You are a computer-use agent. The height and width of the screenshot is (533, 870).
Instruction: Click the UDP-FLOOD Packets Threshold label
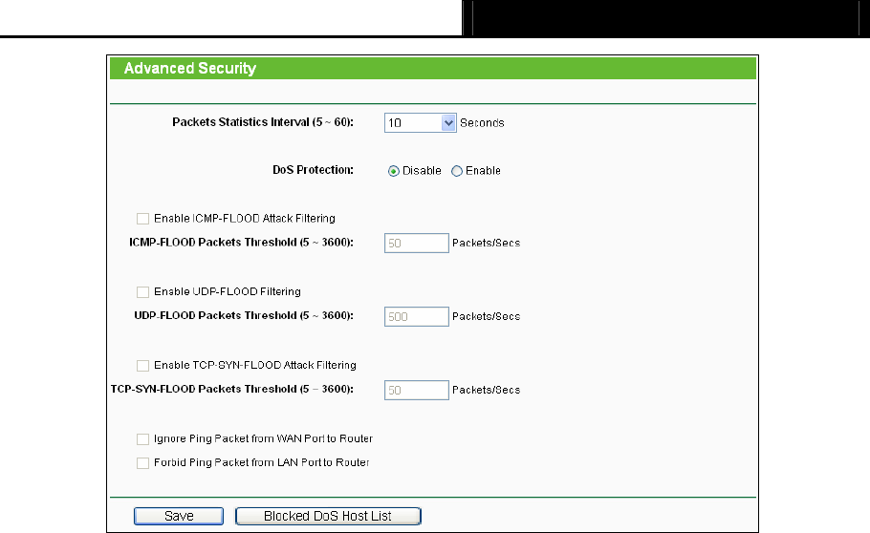[x=244, y=315]
